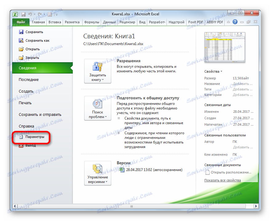Add a Теги tags property
The image size is (271, 221).
pyautogui.click(x=243, y=89)
